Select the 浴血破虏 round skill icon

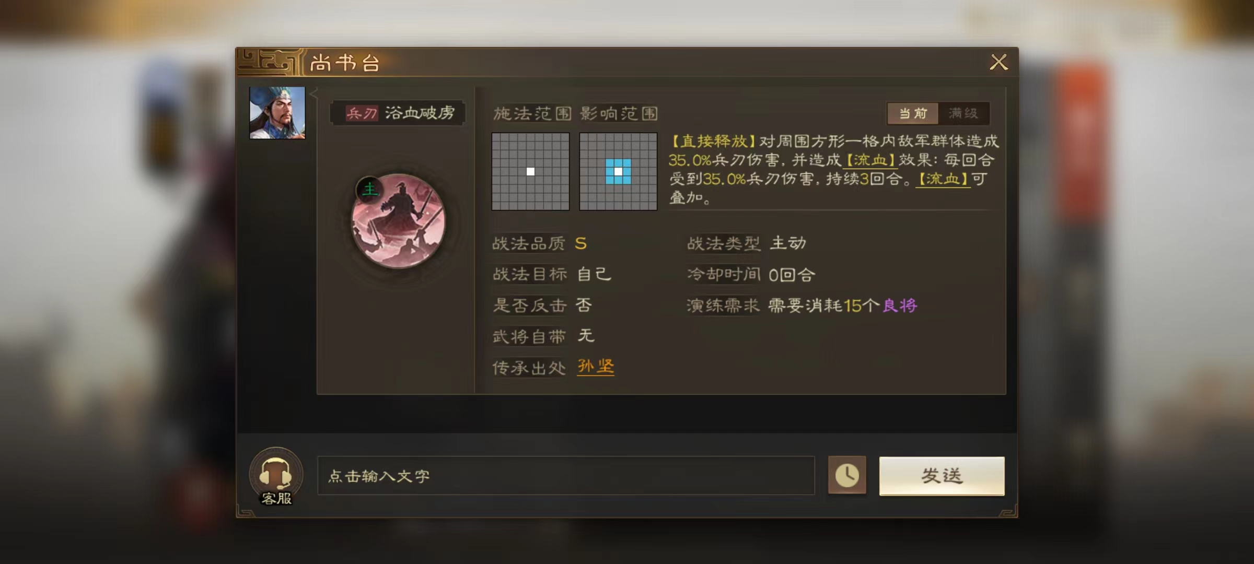399,221
